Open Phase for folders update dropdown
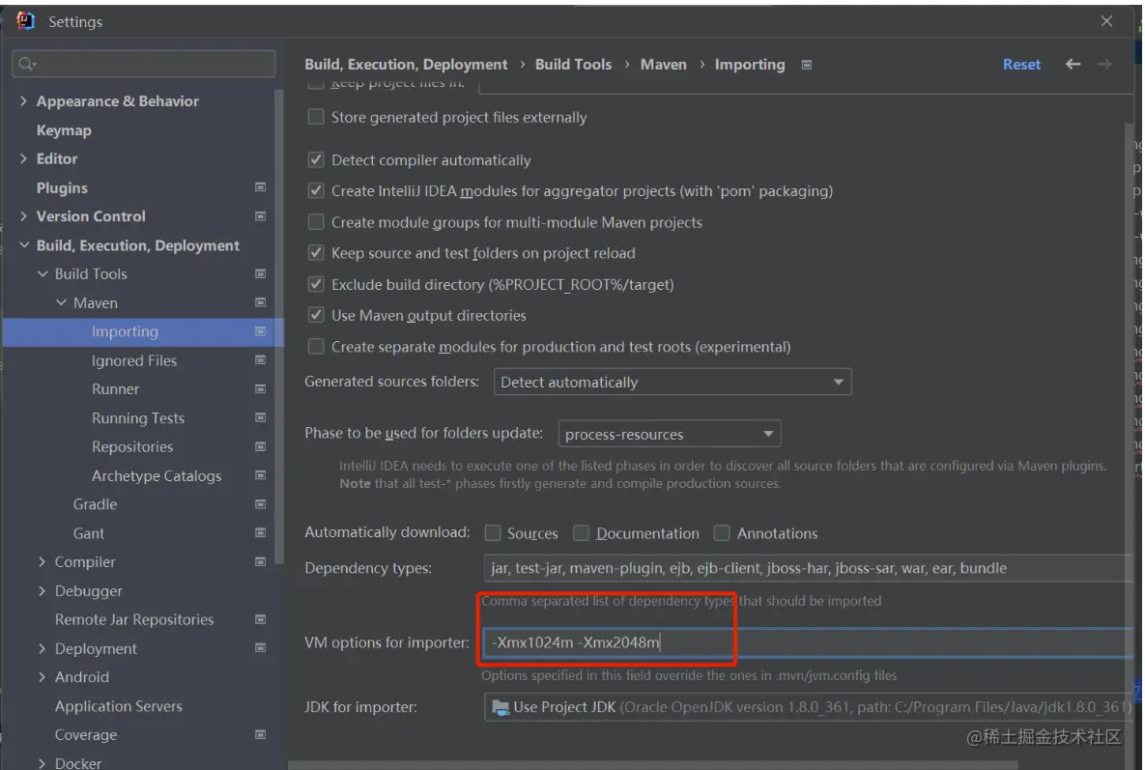Image resolution: width=1145 pixels, height=770 pixels. (669, 434)
